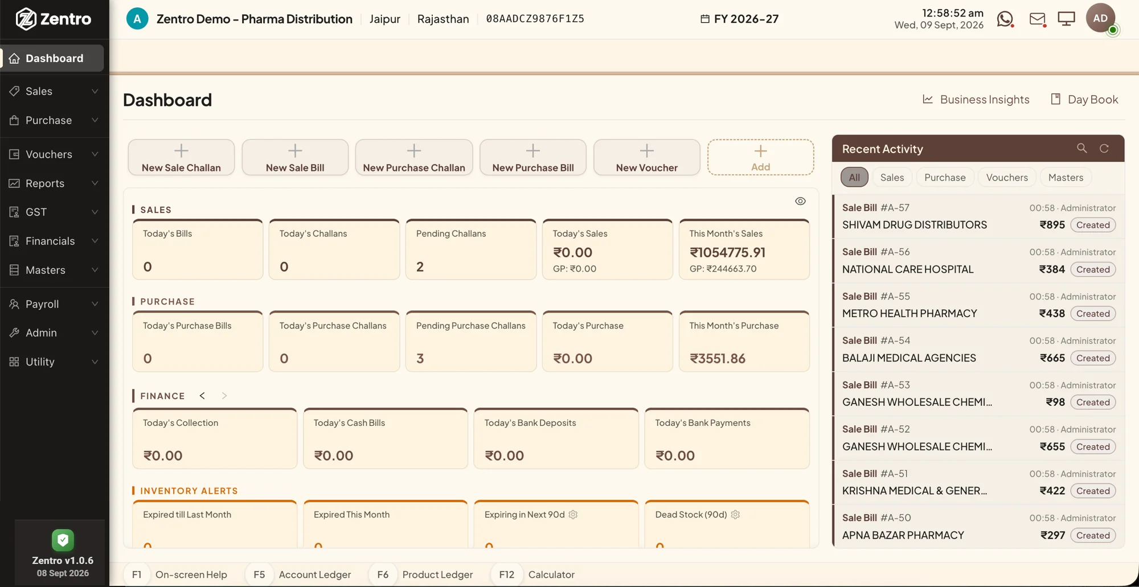This screenshot has height=587, width=1139.
Task: Expand the Payroll menu chevron
Action: pos(95,304)
